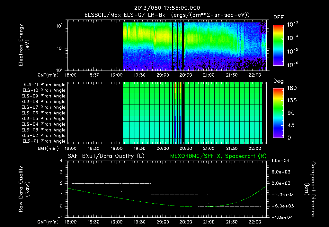Click the SAF_BXuT/Data Quality (L) title
The image size is (329, 227).
(106, 156)
